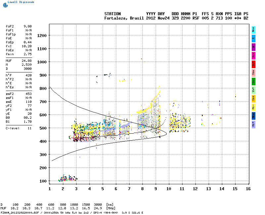The height and width of the screenshot is (215, 265).
Task: Click the file name FZA0M_2012329220000.RSF text
Action: point(20,213)
